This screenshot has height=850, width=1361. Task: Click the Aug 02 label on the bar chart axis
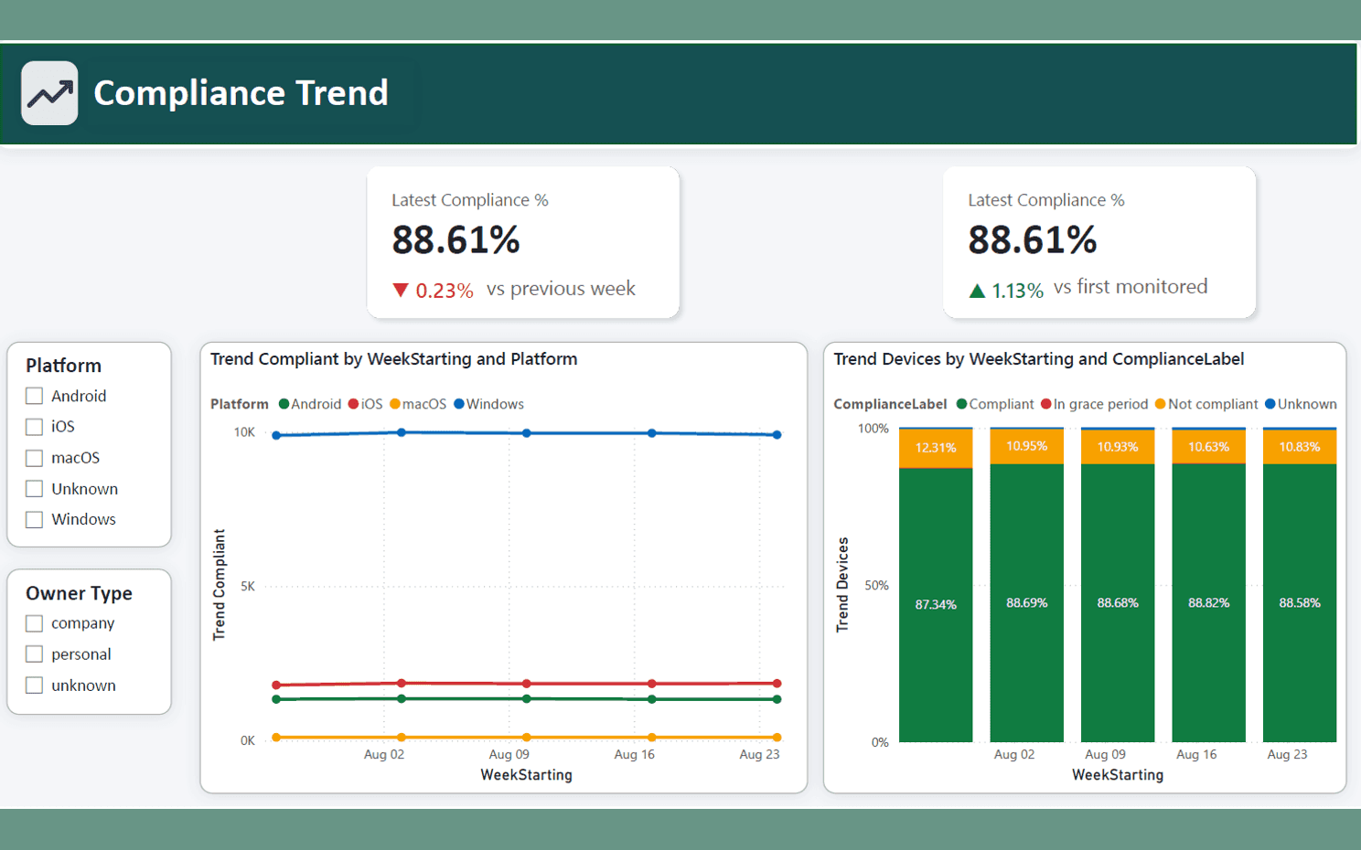click(1014, 754)
